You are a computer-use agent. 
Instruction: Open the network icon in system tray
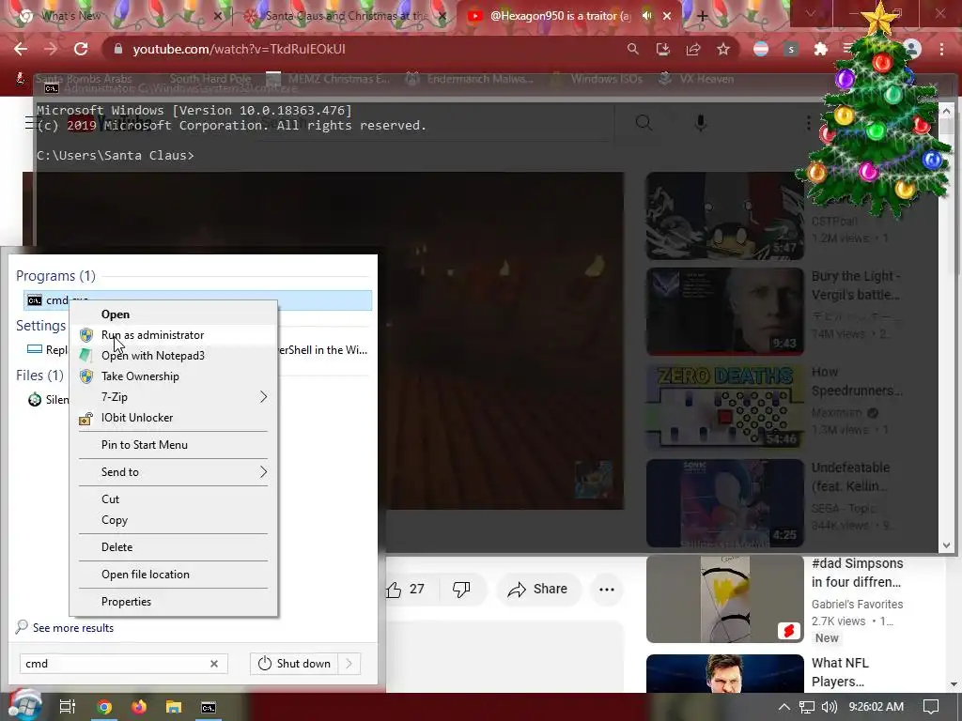click(807, 707)
